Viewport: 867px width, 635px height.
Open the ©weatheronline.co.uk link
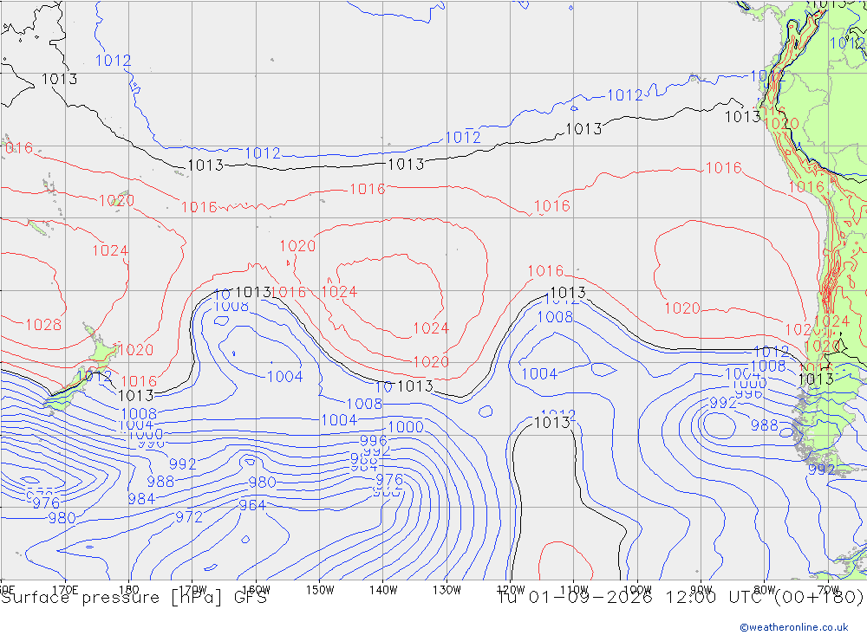tap(794, 627)
